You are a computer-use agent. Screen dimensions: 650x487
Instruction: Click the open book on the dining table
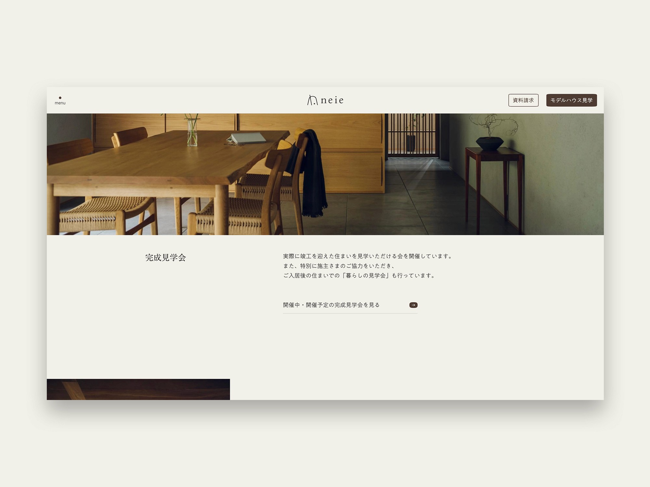246,138
